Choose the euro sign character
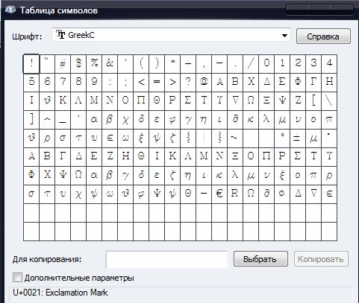Viewport: 359px width, 303px height. (x=219, y=194)
